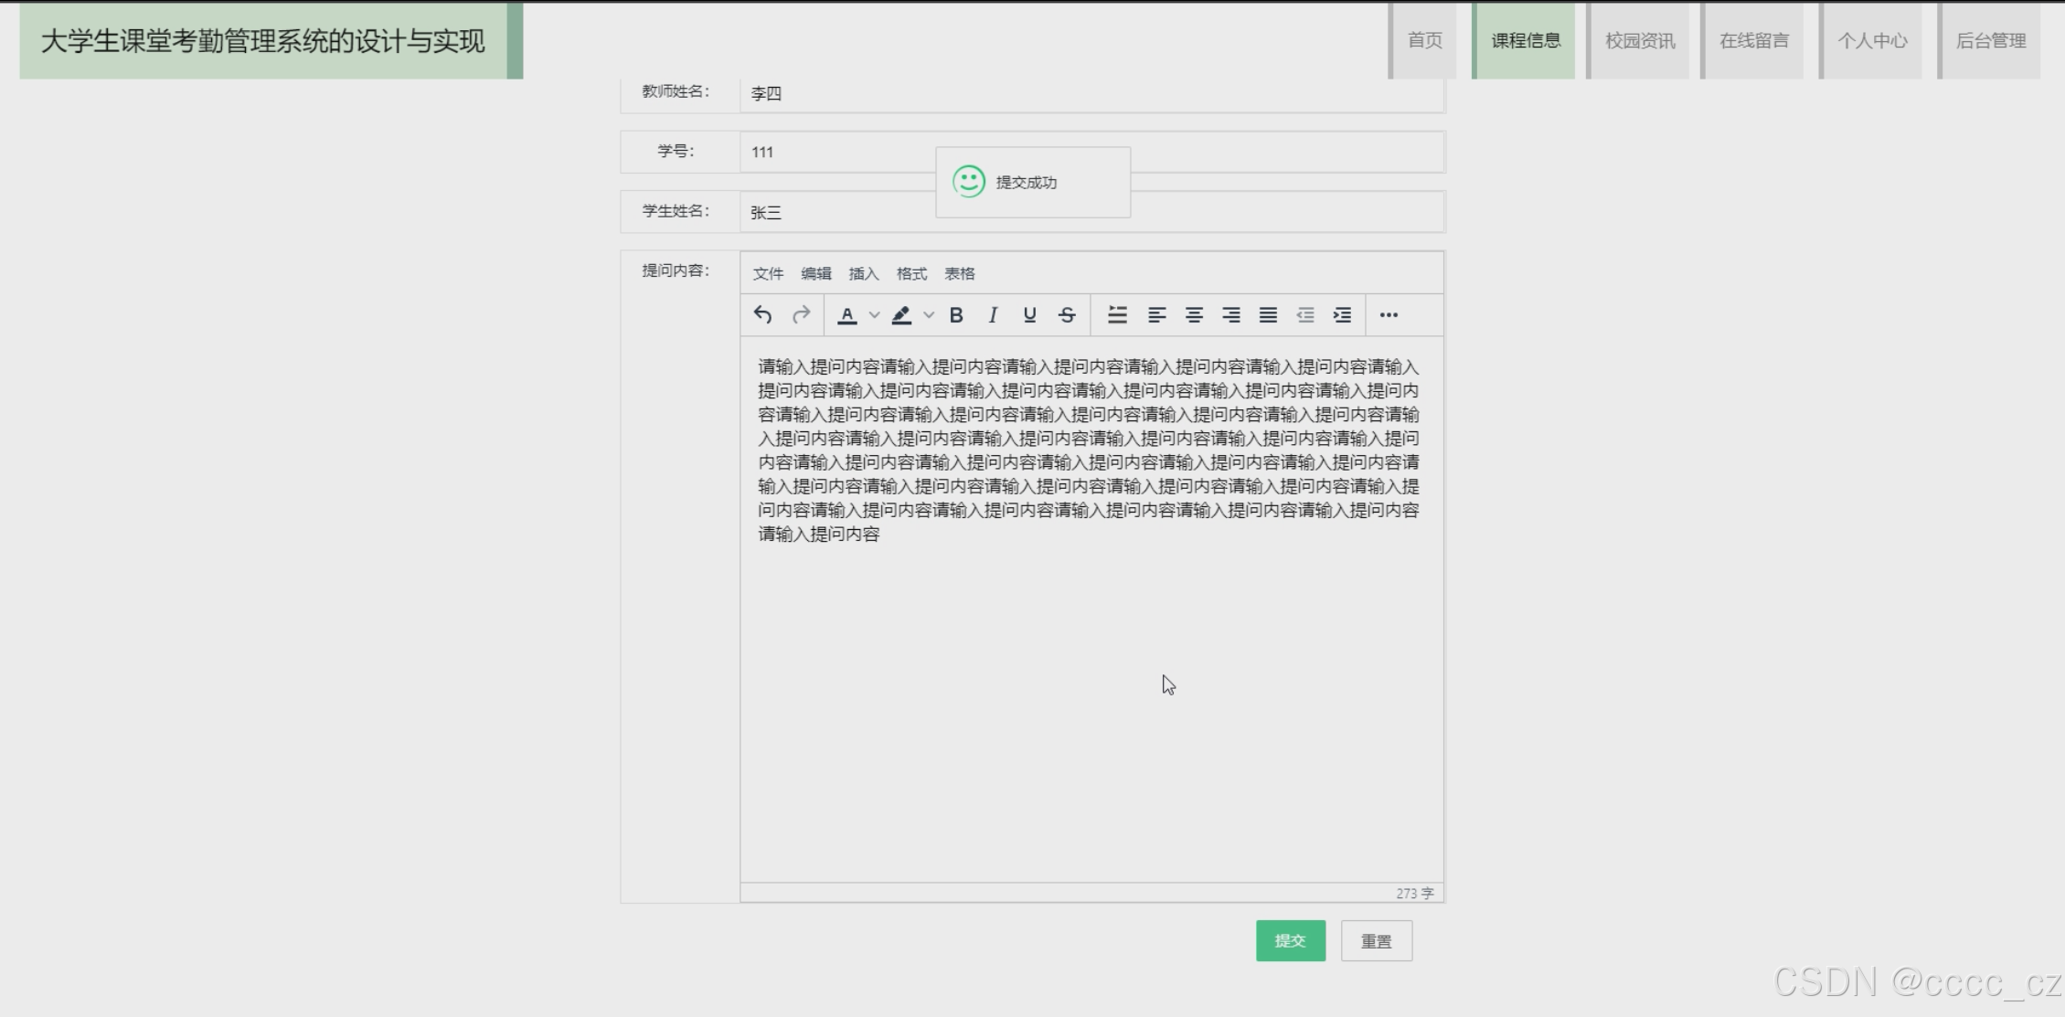Switch to the 校园资讯 navigation tab
The width and height of the screenshot is (2065, 1017).
click(1640, 41)
